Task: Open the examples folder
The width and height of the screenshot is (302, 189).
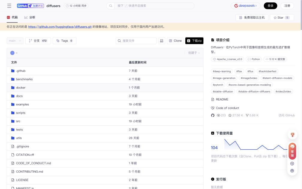Action: [x=22, y=104]
